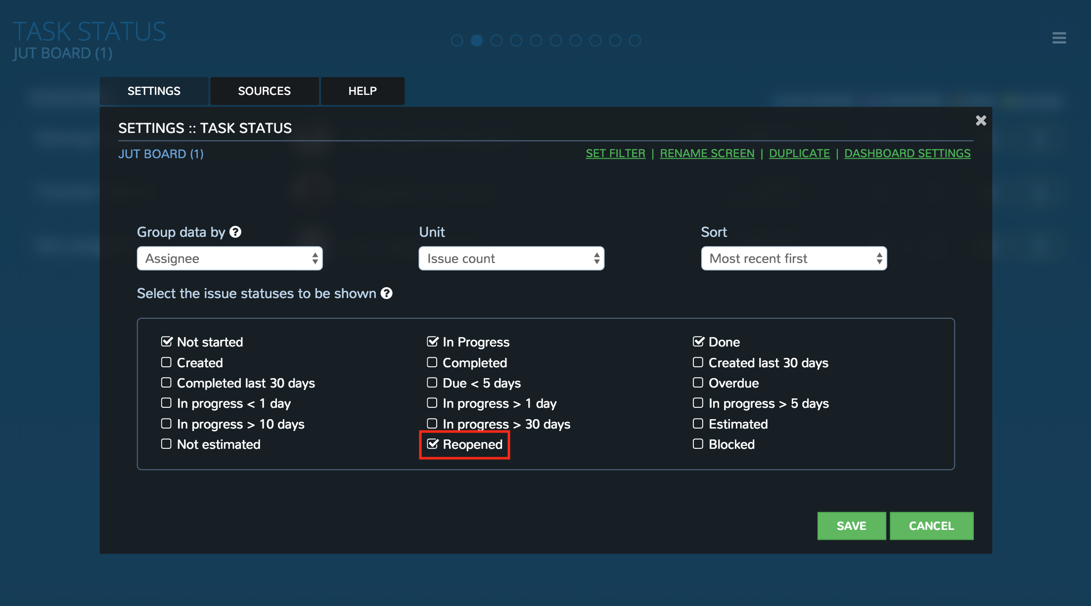Click the SET FILTER link
Viewport: 1091px width, 606px height.
pyautogui.click(x=616, y=154)
